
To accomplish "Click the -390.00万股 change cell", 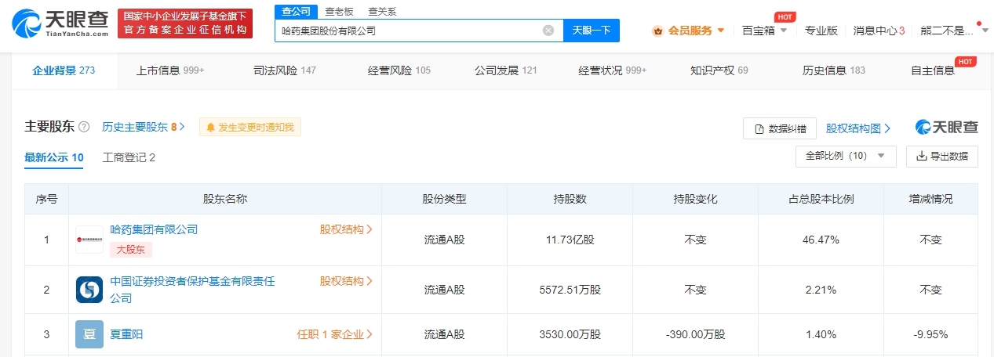I will 695,334.
